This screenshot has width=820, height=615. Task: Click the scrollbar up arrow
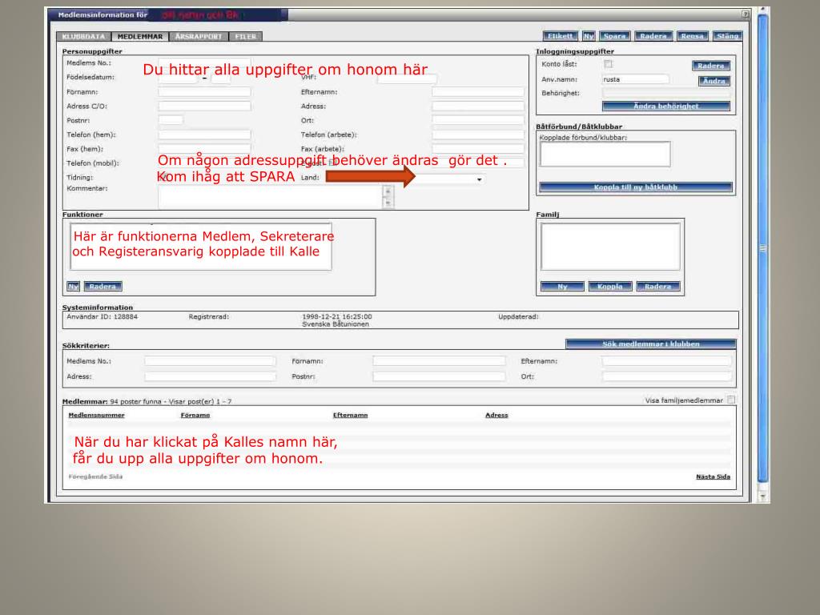click(x=763, y=9)
